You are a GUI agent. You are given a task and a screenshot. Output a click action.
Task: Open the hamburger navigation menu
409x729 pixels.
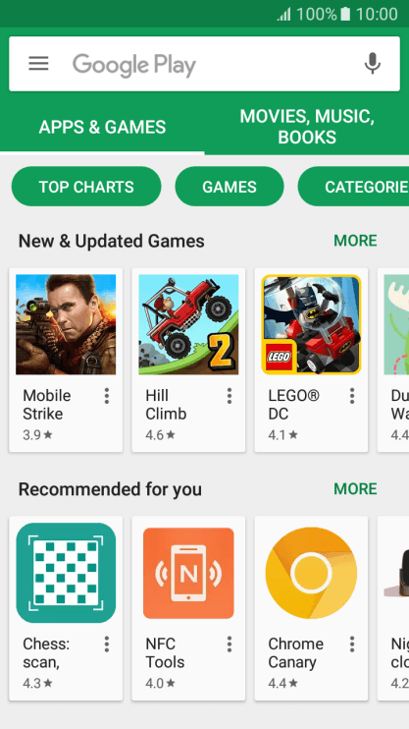coord(38,63)
